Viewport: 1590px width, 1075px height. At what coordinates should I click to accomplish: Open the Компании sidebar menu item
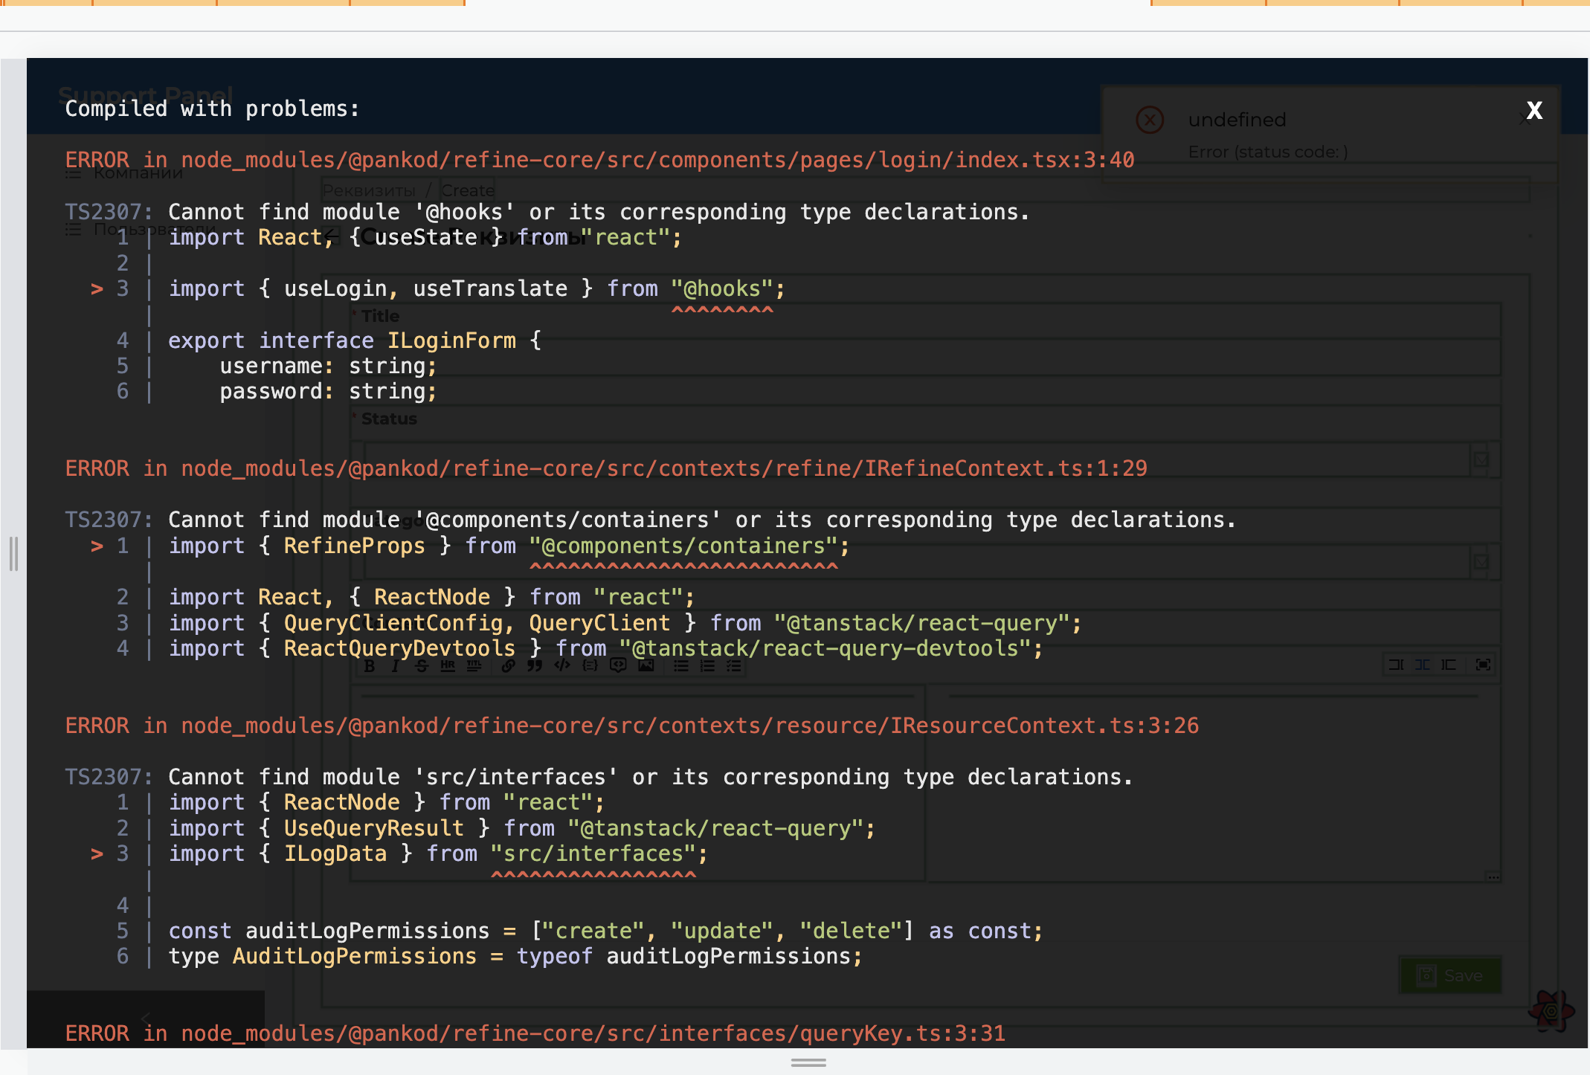tap(138, 173)
